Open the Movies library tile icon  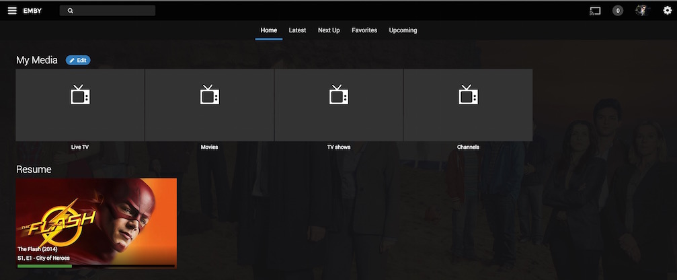[209, 94]
